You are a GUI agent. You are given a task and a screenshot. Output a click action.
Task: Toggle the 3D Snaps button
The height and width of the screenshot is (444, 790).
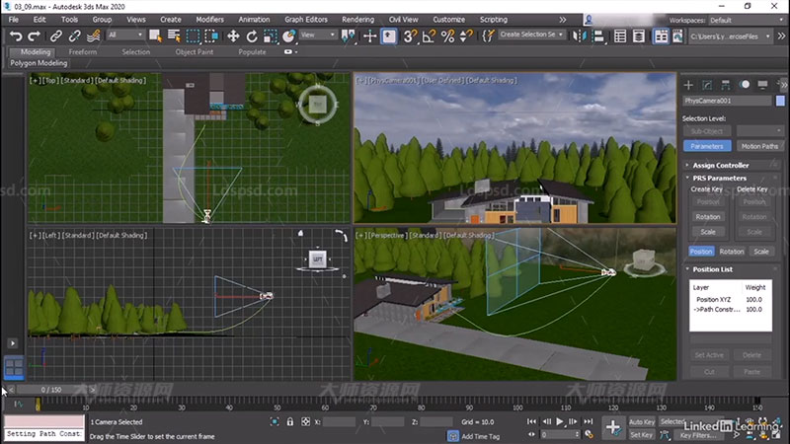tap(410, 36)
